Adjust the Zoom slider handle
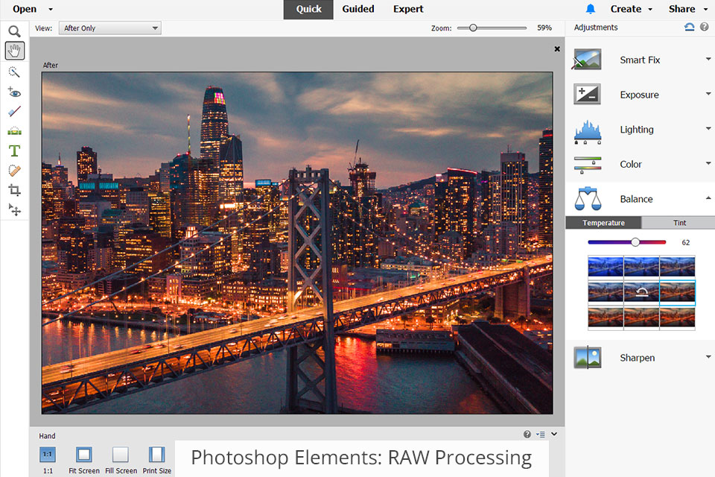 [474, 28]
